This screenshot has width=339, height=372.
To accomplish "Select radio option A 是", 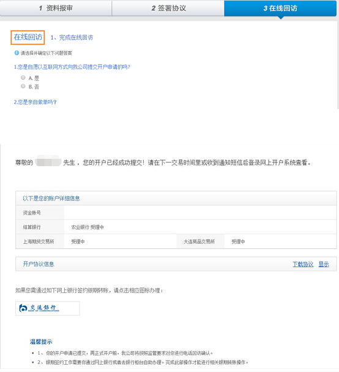I will 23,78.
